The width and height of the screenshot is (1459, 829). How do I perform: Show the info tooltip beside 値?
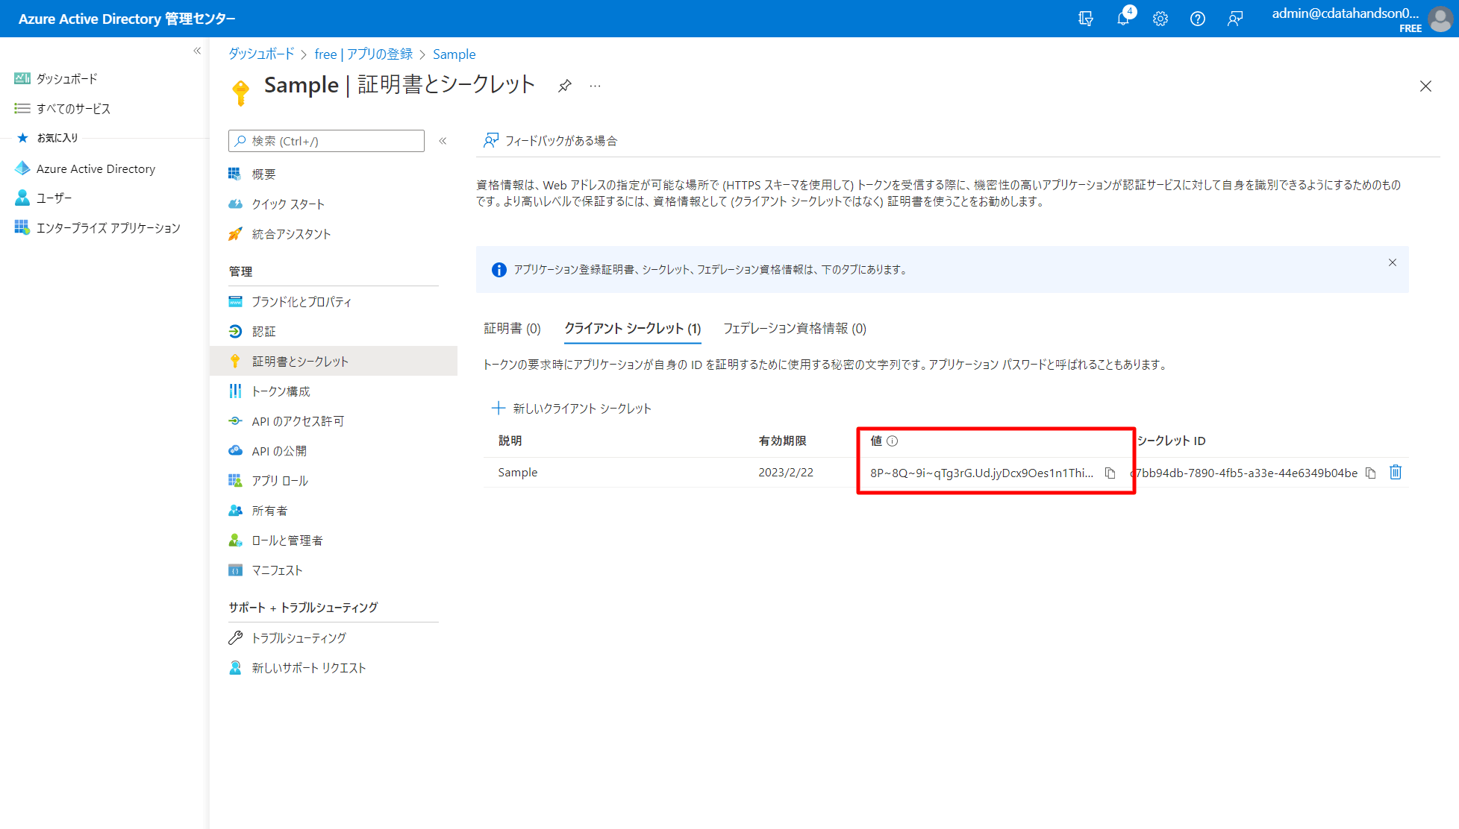[892, 441]
